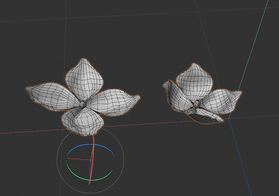Select the right tilted flower mesh
Screen dimensions: 279x196
(x=202, y=94)
